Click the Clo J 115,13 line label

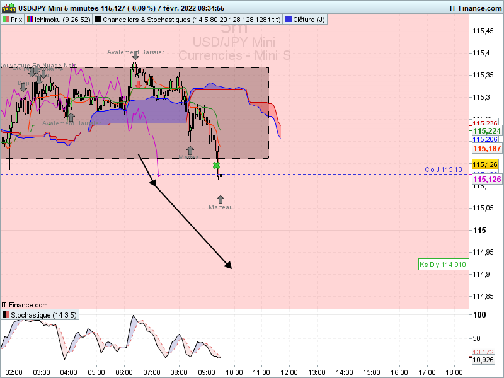pyautogui.click(x=444, y=169)
